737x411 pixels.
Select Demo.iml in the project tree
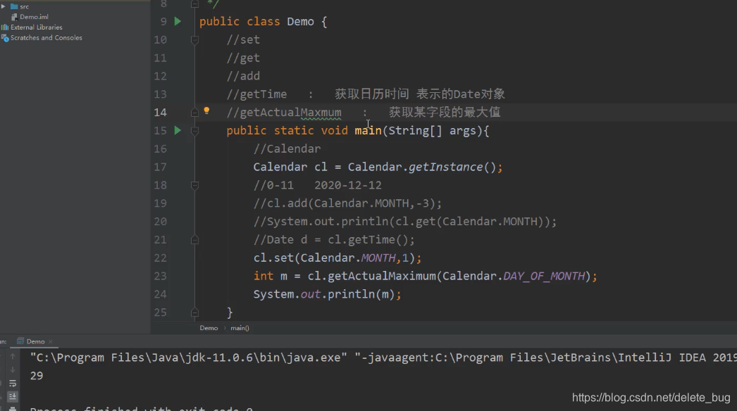point(34,17)
